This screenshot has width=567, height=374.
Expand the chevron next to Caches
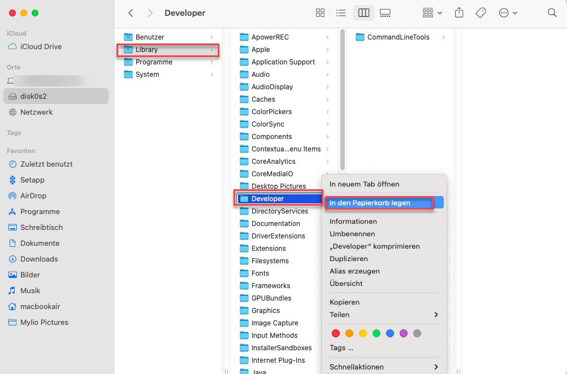[x=327, y=99]
